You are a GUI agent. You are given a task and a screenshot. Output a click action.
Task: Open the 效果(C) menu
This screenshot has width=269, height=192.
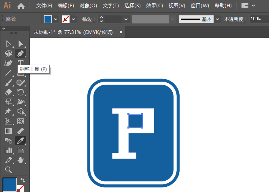click(154, 6)
